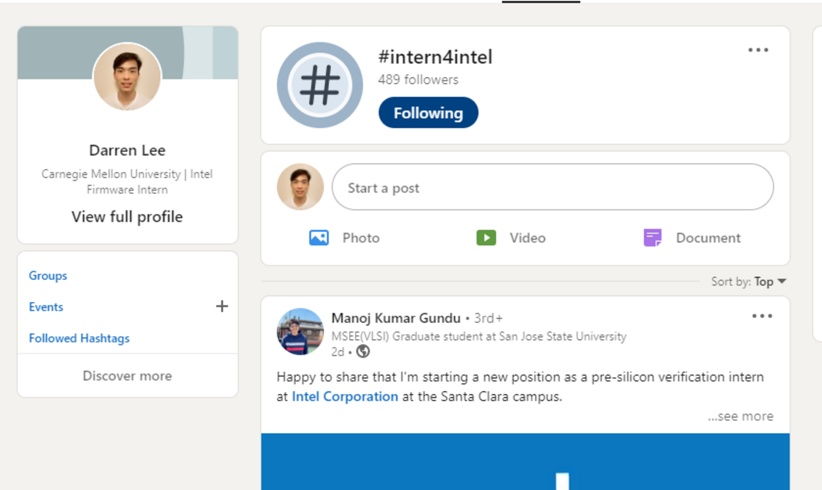This screenshot has height=490, width=822.
Task: Expand post text with see more
Action: [741, 416]
